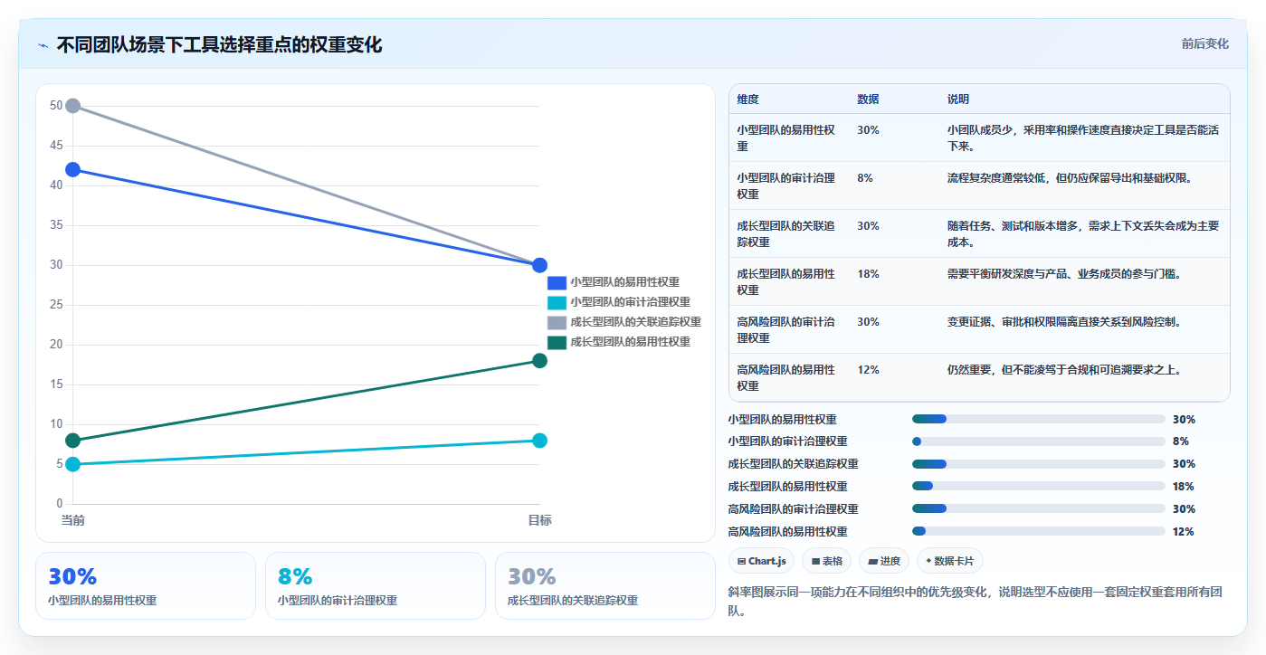
Task: Click the 8% value in the table
Action: tap(865, 177)
